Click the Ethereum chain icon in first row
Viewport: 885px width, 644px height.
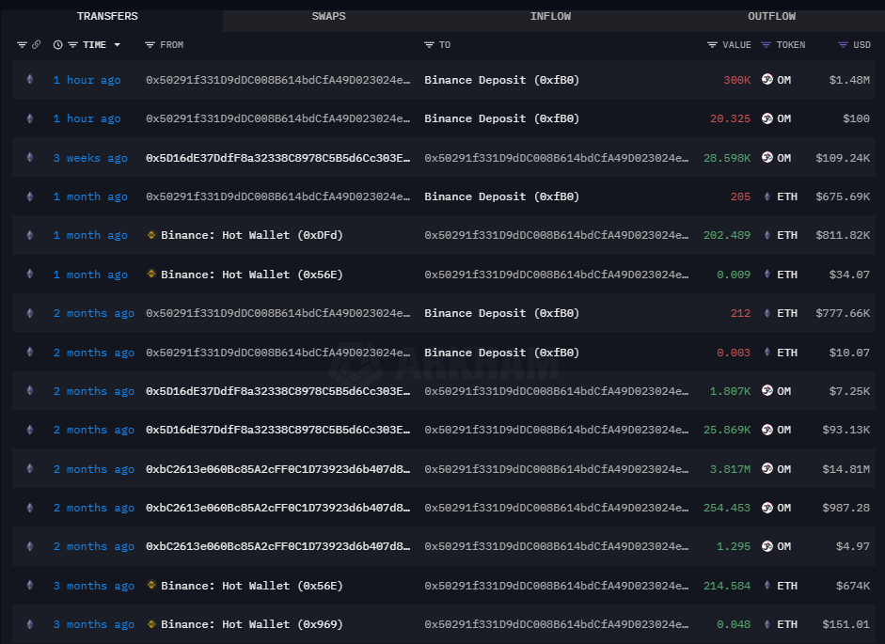[x=29, y=80]
